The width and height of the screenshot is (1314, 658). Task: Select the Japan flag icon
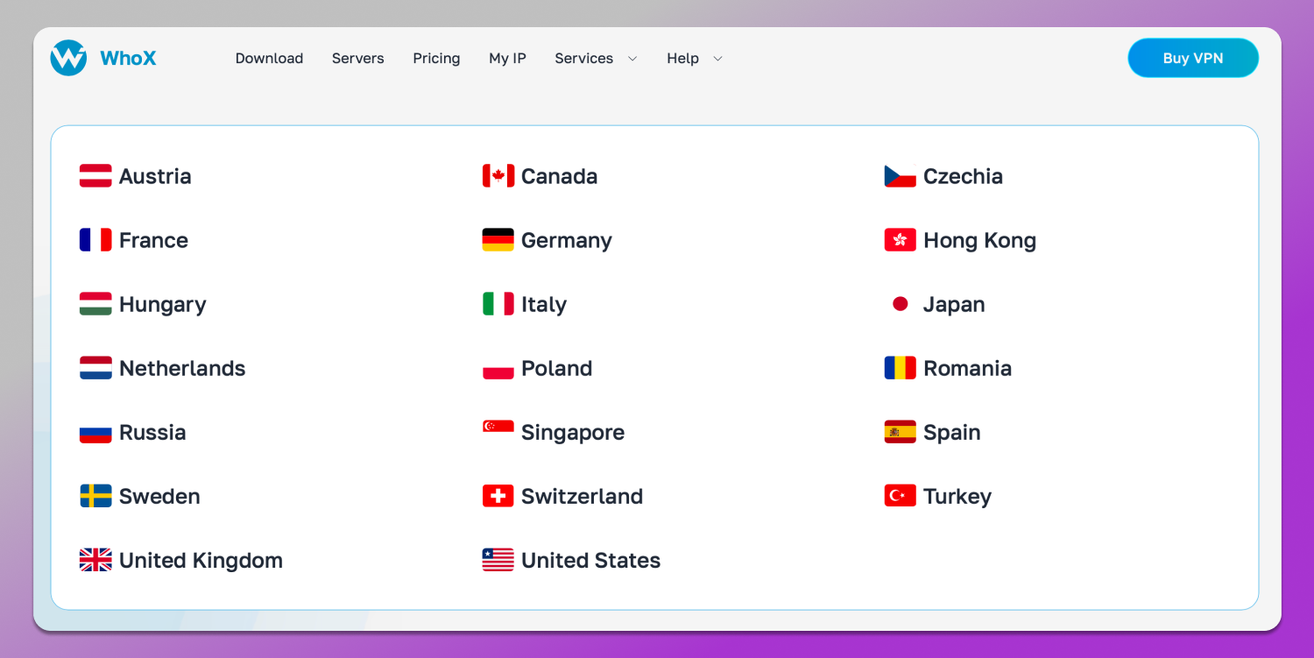click(899, 303)
